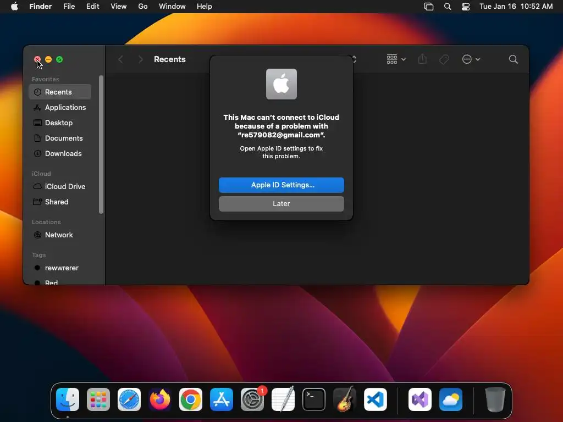Image resolution: width=563 pixels, height=422 pixels.
Task: Open the Go menu
Action: tap(143, 7)
